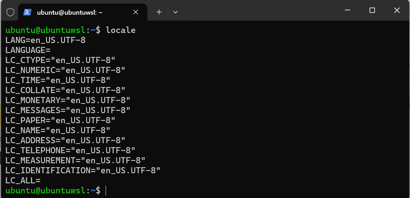Select the ubuntu@ubuntuwsl: ~ tab
The image size is (410, 198).
click(x=70, y=12)
